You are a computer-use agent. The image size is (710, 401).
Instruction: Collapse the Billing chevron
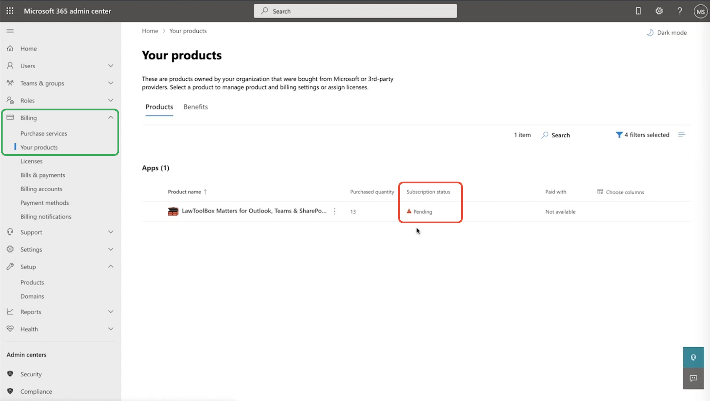pyautogui.click(x=111, y=117)
